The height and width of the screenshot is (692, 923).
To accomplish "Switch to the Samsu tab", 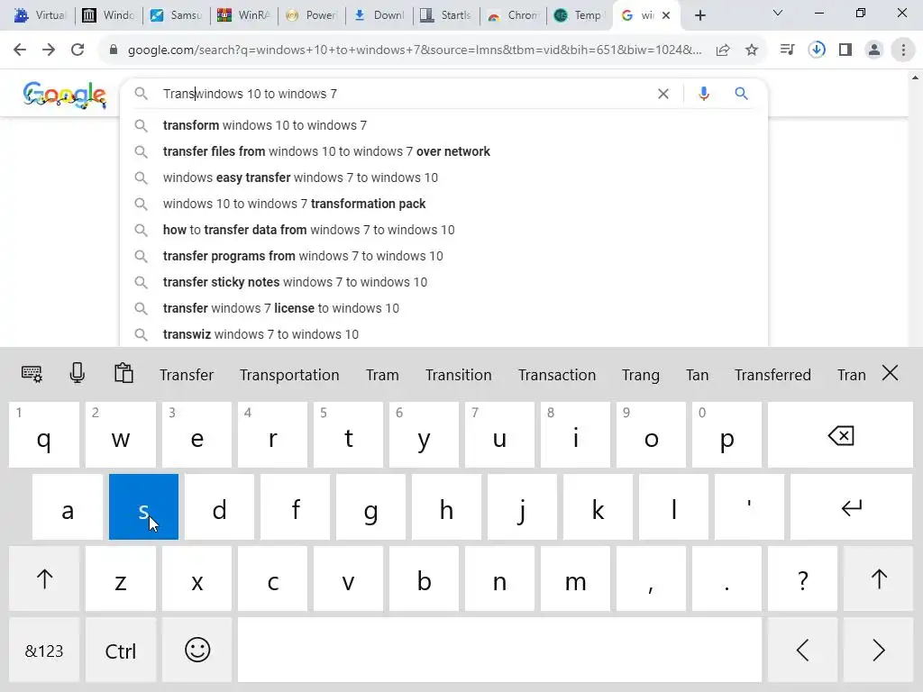I will click(x=176, y=15).
